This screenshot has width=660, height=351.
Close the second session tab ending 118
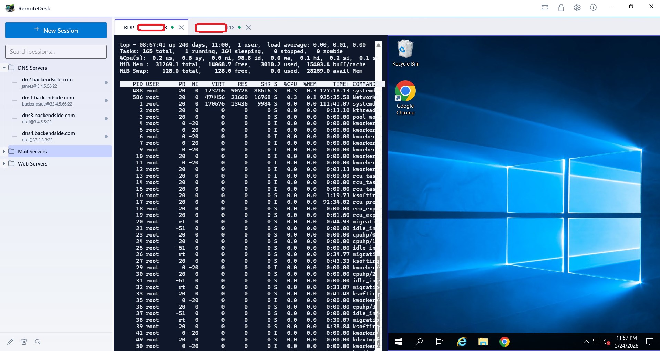[x=248, y=27]
